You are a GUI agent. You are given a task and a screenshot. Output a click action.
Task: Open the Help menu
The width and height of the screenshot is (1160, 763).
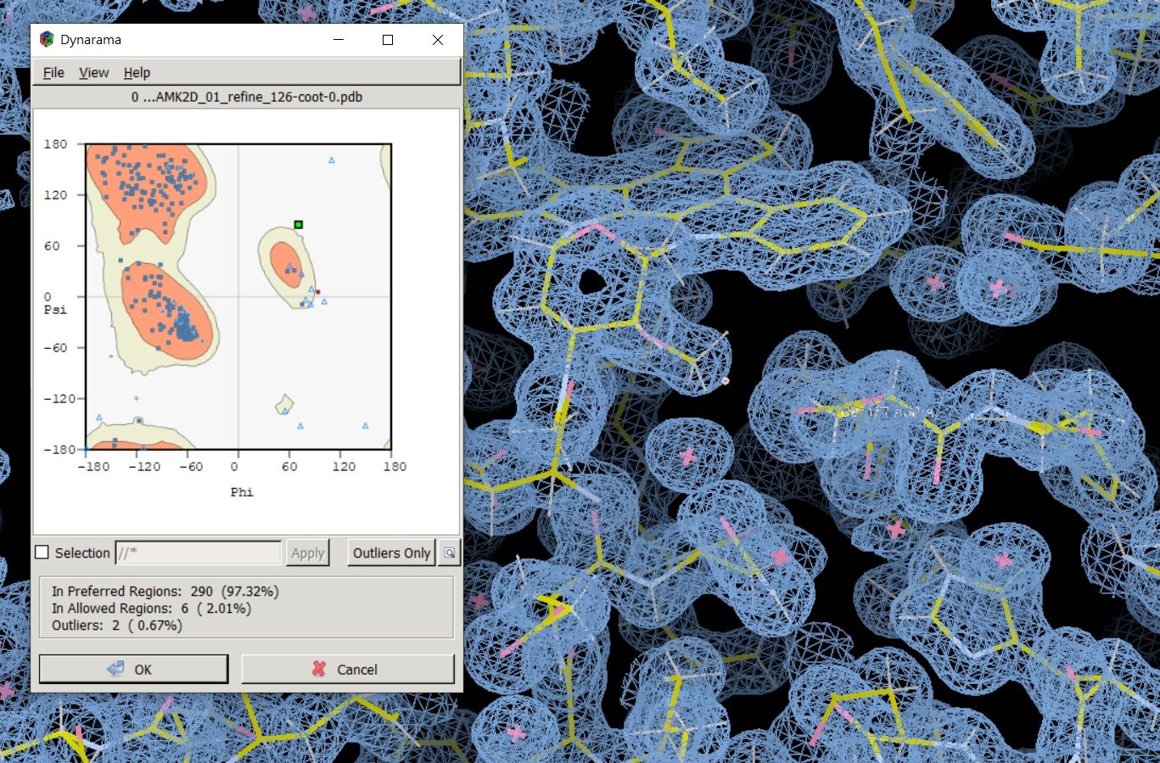coord(137,73)
